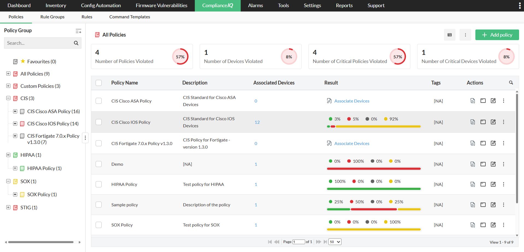The width and height of the screenshot is (524, 252).
Task: Click the search magnifier in Policy Group panel
Action: click(x=76, y=43)
